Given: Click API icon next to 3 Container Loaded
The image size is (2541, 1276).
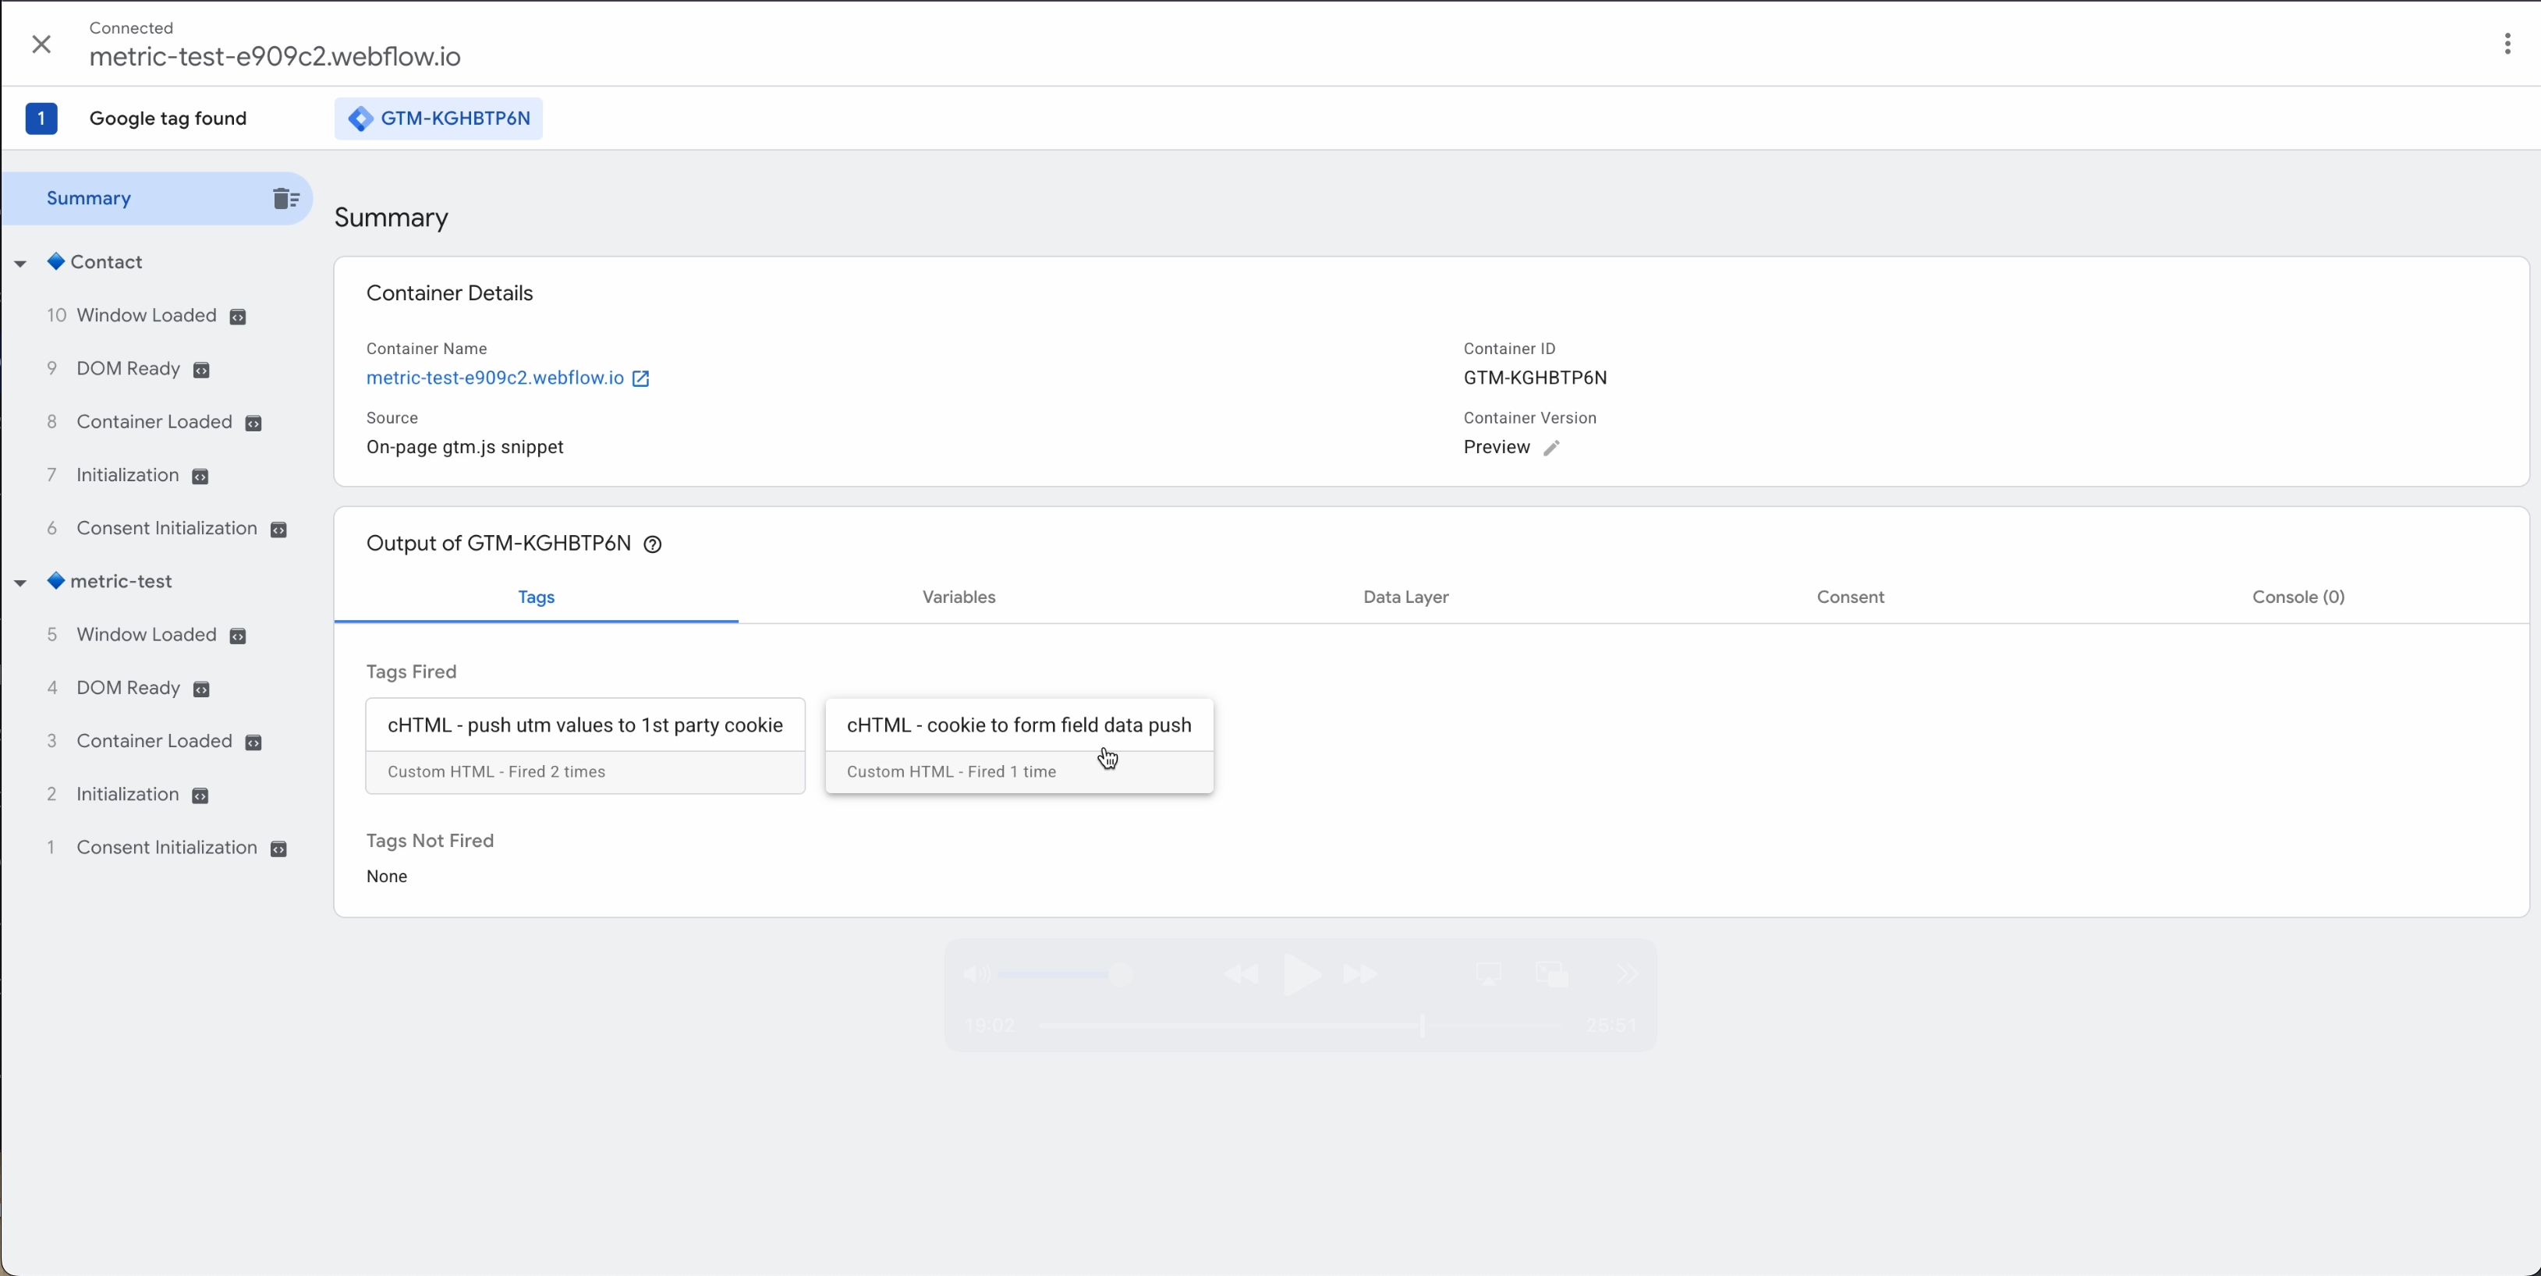Looking at the screenshot, I should 253,743.
